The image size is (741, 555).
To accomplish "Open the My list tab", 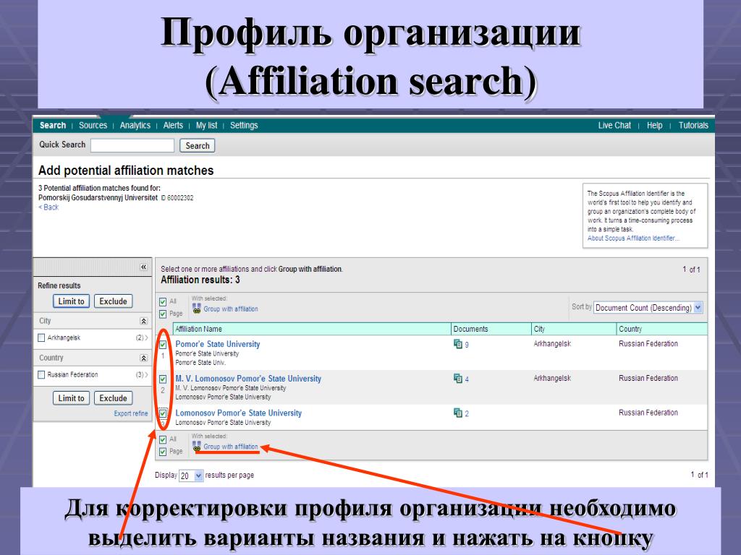I will tap(206, 126).
